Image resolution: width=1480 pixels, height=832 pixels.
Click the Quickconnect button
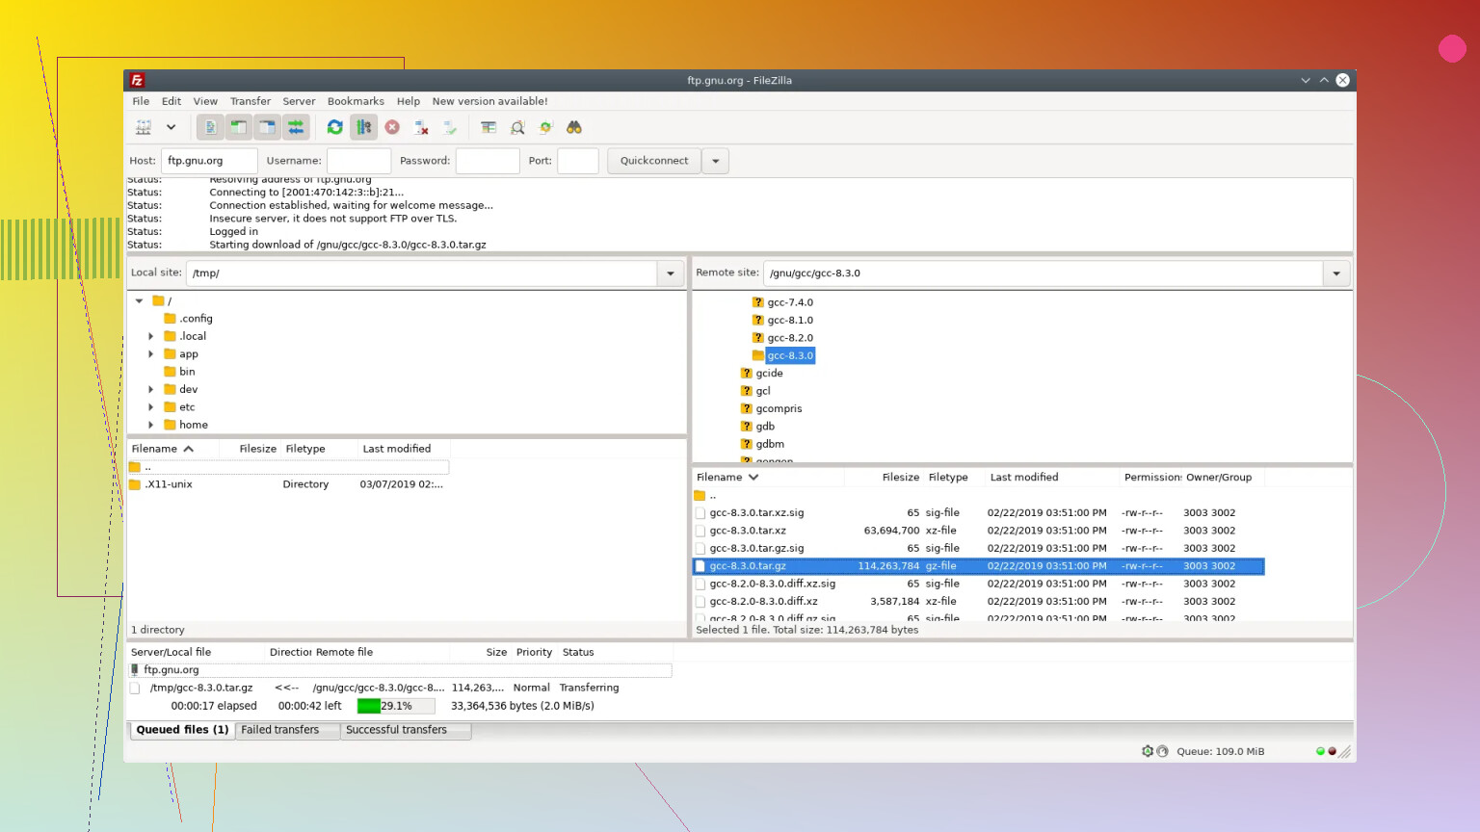point(654,161)
